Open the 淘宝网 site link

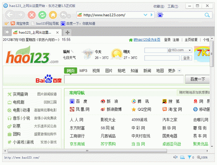[172, 109]
